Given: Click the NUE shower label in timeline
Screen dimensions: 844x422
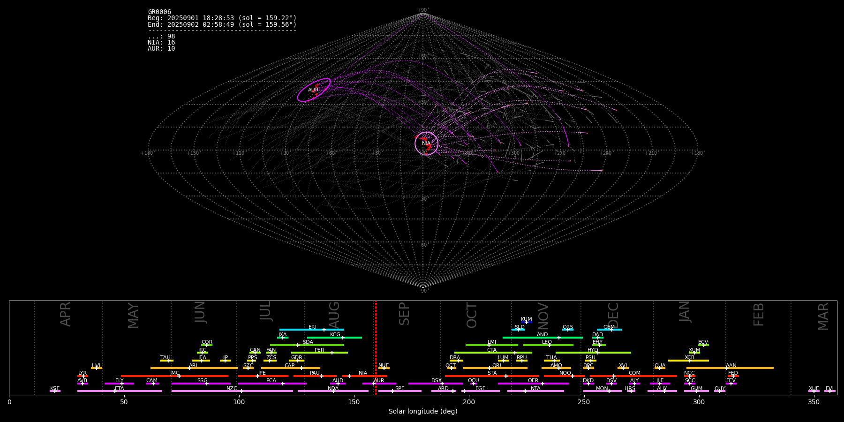Looking at the screenshot, I should [384, 366].
